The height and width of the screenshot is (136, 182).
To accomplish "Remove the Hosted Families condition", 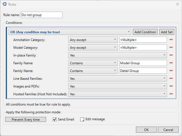I will pyautogui.click(x=171, y=94).
